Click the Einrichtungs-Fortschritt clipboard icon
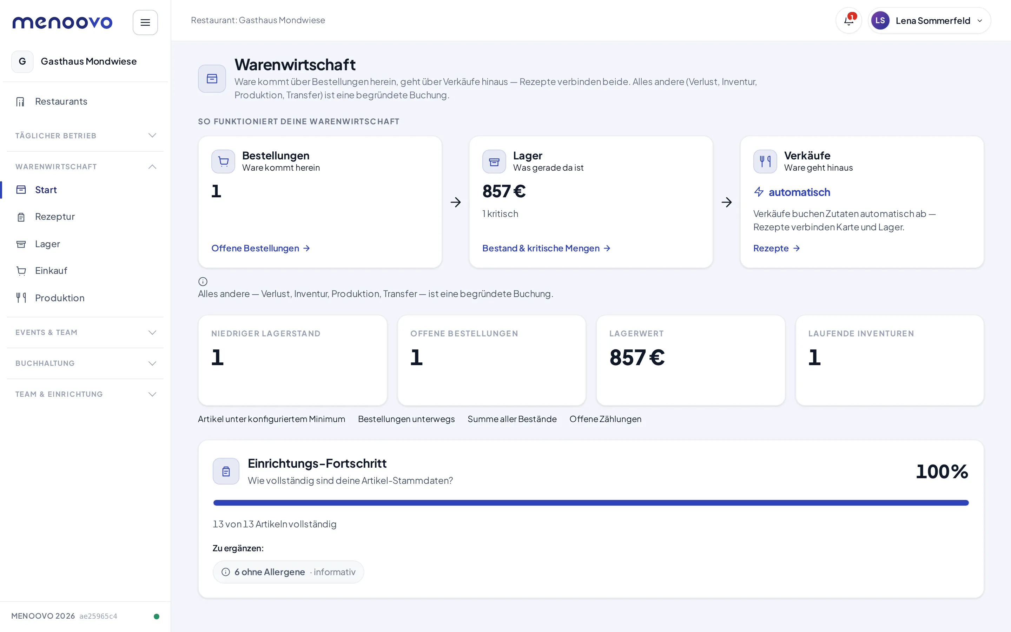 [226, 471]
